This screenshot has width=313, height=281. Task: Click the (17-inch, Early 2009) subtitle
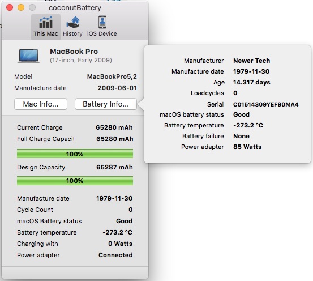point(81,60)
